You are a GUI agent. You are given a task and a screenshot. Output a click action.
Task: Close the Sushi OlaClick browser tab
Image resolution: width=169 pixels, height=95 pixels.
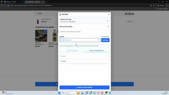pos(43,2)
